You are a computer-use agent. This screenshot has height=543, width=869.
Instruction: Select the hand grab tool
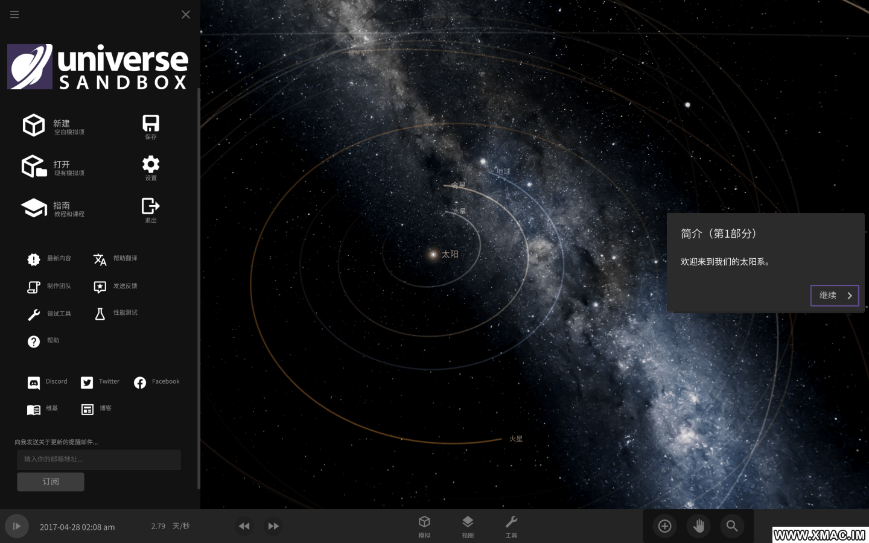(x=698, y=526)
